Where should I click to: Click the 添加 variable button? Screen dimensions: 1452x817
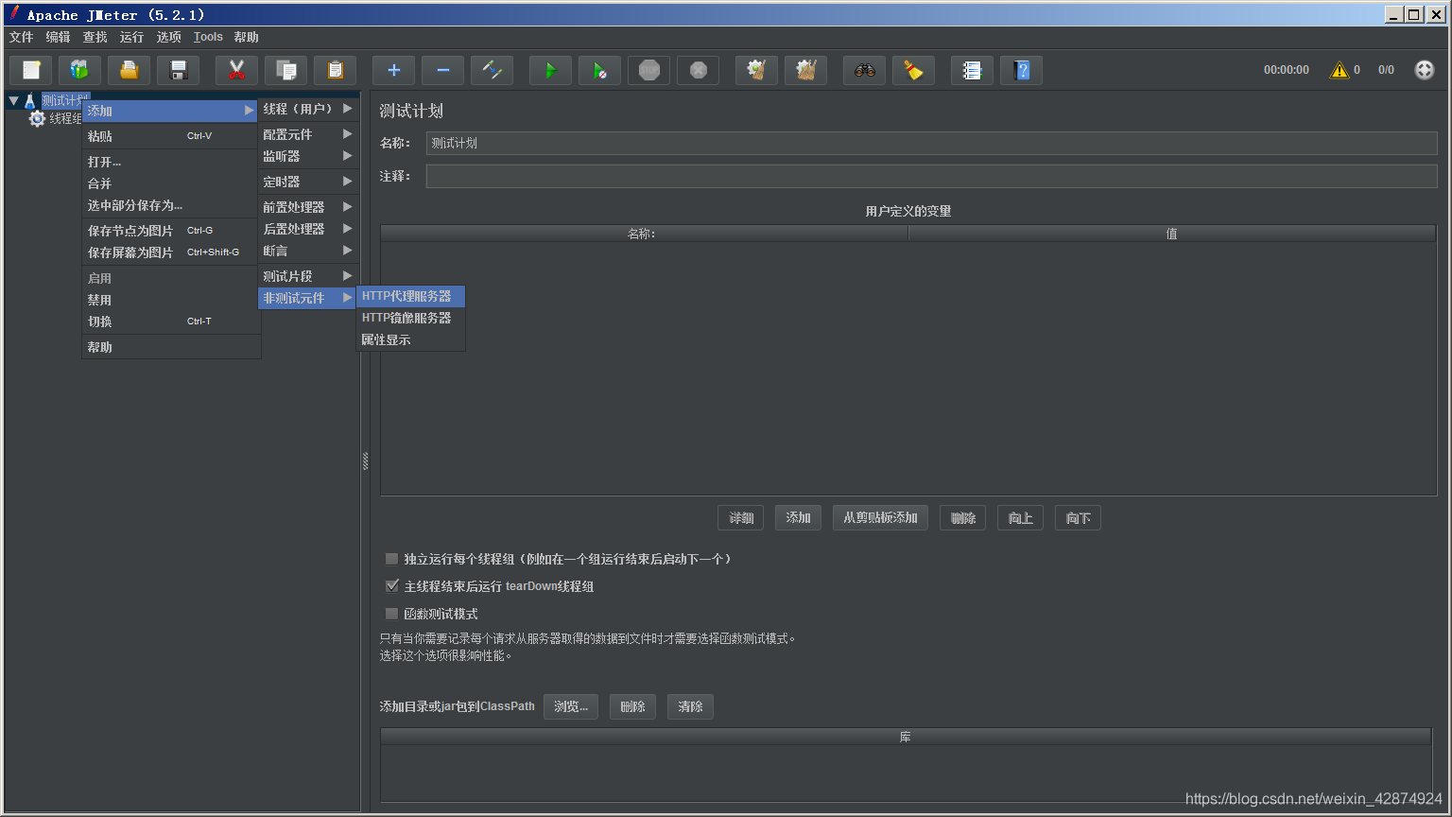pyautogui.click(x=799, y=518)
